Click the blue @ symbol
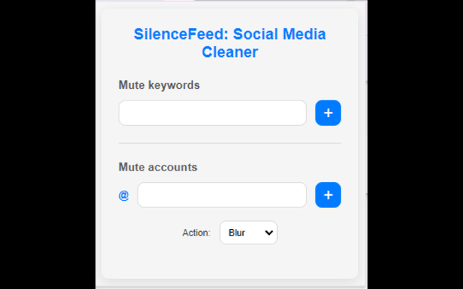Screen dimensions: 463x289 124,195
